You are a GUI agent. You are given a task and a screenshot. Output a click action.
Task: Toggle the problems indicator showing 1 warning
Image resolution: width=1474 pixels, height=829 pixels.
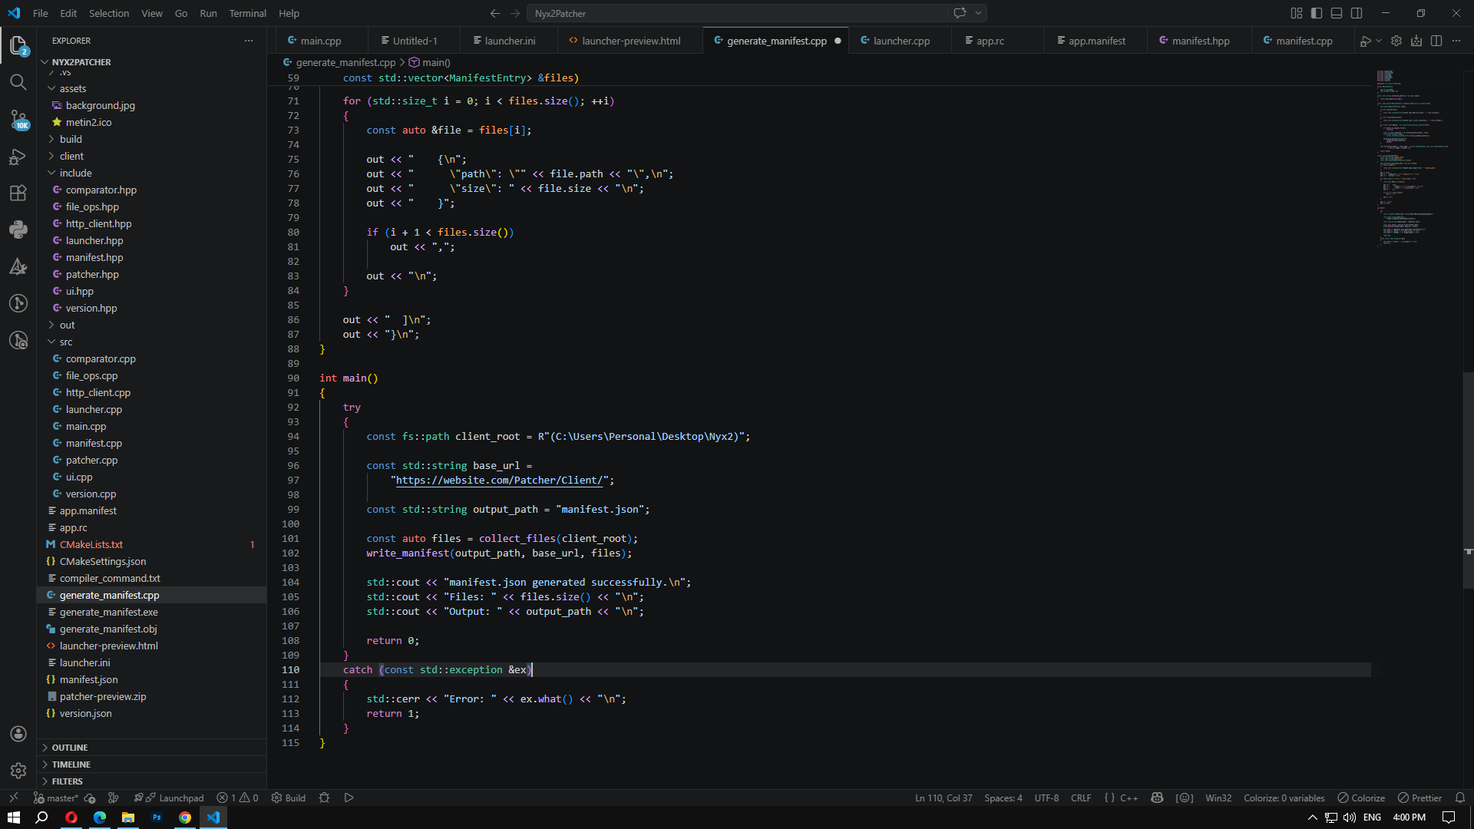237,798
